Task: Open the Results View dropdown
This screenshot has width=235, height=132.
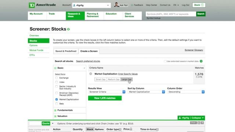Action: [x=107, y=92]
